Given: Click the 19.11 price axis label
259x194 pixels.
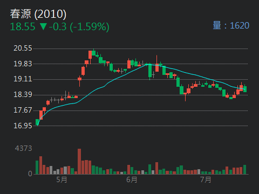Looking at the screenshot, I should (23, 79).
